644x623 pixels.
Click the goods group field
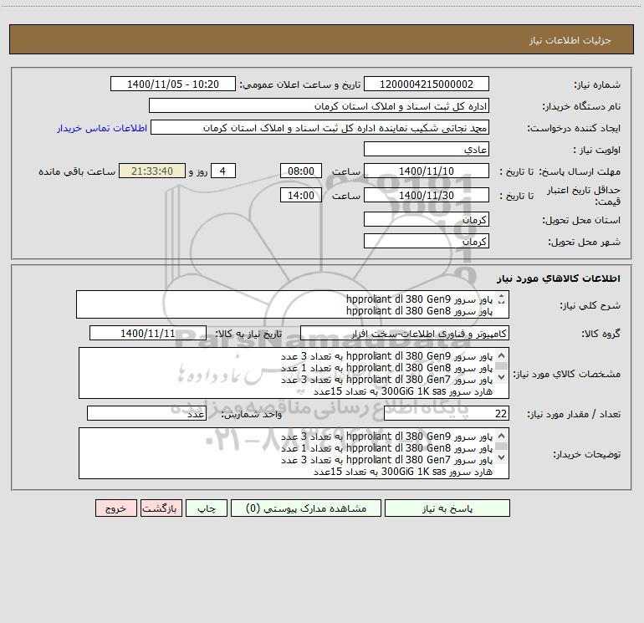pos(405,333)
